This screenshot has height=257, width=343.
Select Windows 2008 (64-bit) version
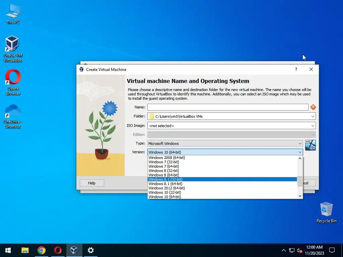pyautogui.click(x=222, y=158)
